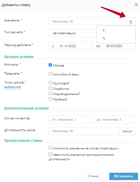Click the Отмена button
The height and width of the screenshot is (182, 140).
click(93, 176)
